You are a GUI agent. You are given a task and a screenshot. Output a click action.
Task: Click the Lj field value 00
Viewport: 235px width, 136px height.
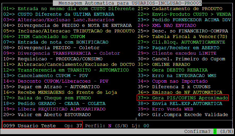coord(146,126)
